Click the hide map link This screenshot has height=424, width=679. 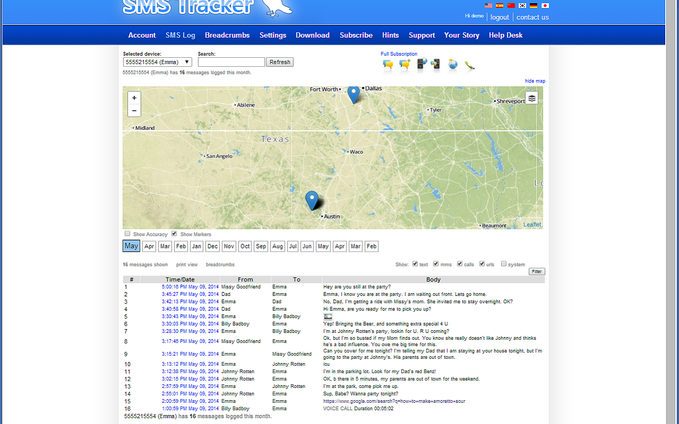(x=535, y=81)
